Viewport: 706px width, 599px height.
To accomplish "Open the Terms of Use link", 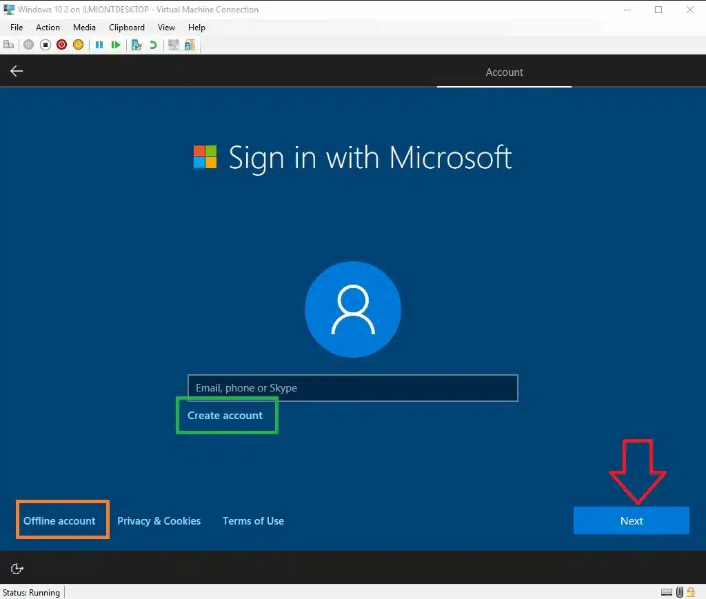I will pos(253,520).
